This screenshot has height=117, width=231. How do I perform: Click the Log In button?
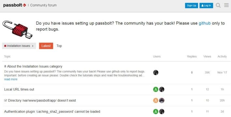click(206, 6)
